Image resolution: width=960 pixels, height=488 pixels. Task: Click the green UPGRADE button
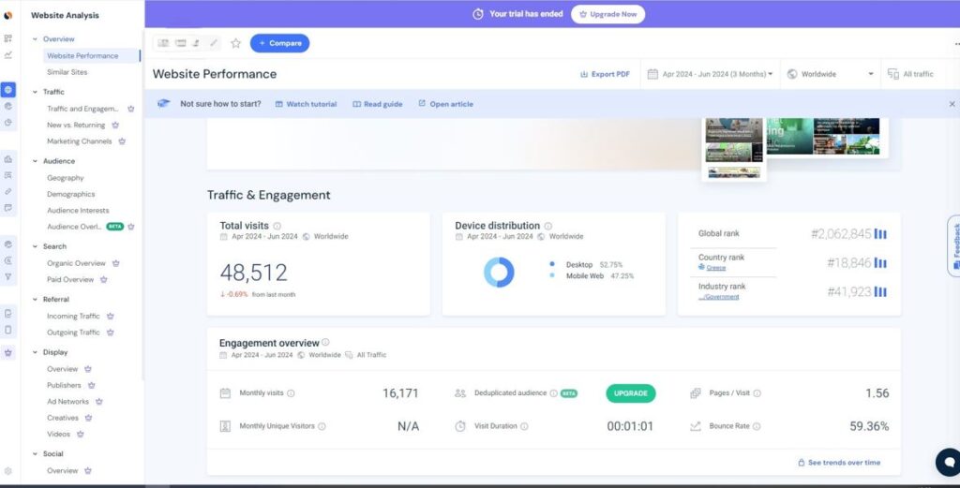point(631,393)
